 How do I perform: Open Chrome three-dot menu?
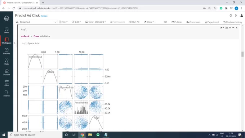coord(241,8)
